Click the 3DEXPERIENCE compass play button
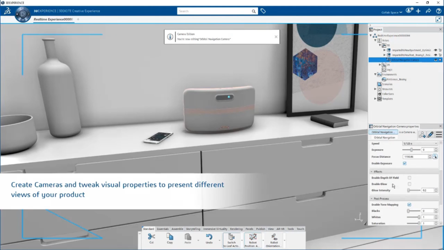The width and height of the screenshot is (444, 250). pos(23,14)
